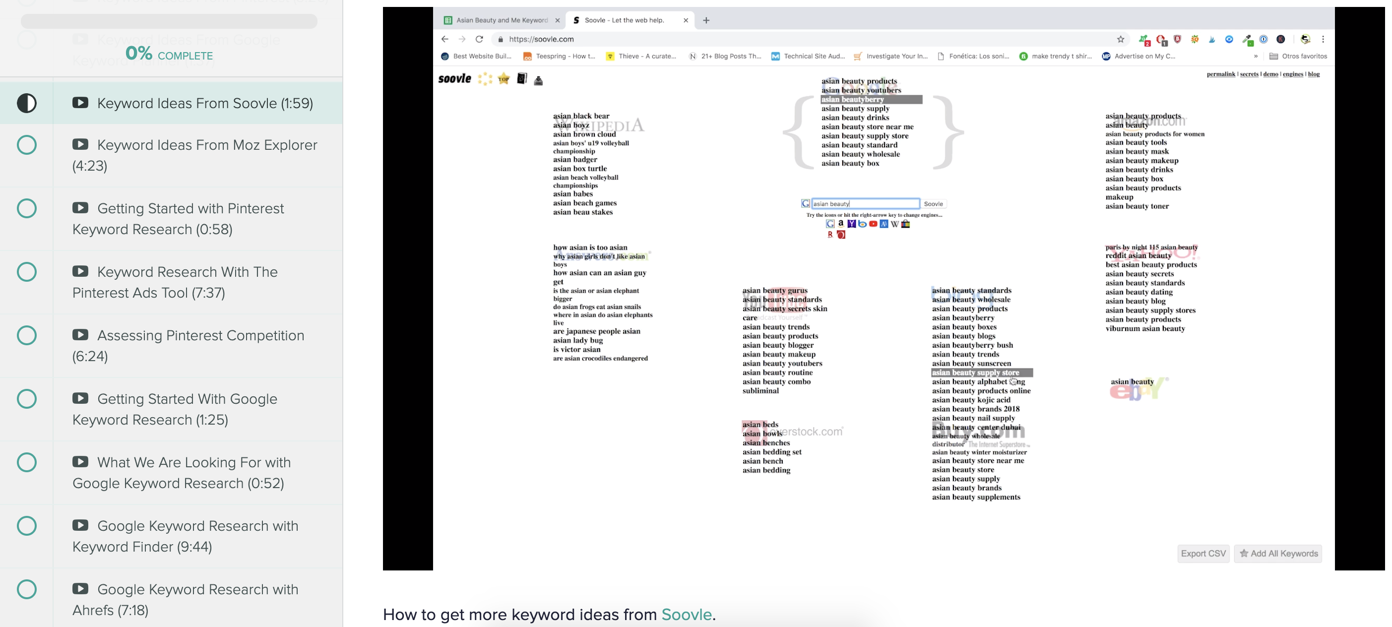Image resolution: width=1392 pixels, height=627 pixels.
Task: Click the Google icon left of search box
Action: 806,204
